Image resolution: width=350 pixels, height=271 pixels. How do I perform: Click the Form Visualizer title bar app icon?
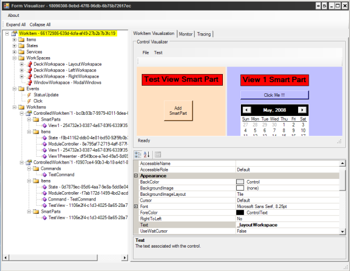pyautogui.click(x=6, y=6)
